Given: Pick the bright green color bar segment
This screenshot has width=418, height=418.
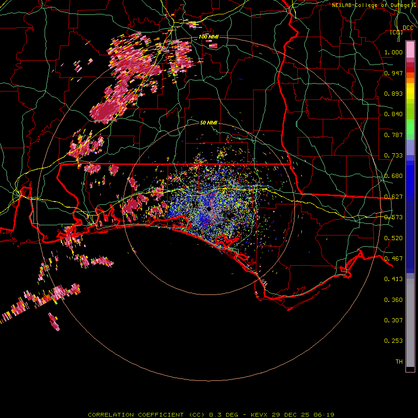Looking at the screenshot, I should (410, 127).
